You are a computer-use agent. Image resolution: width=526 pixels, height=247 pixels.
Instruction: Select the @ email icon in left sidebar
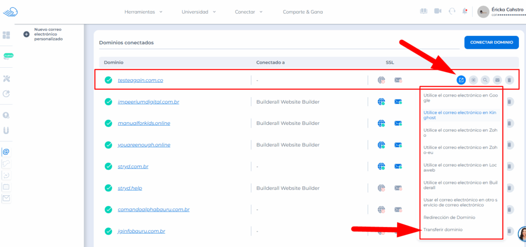pos(6,152)
